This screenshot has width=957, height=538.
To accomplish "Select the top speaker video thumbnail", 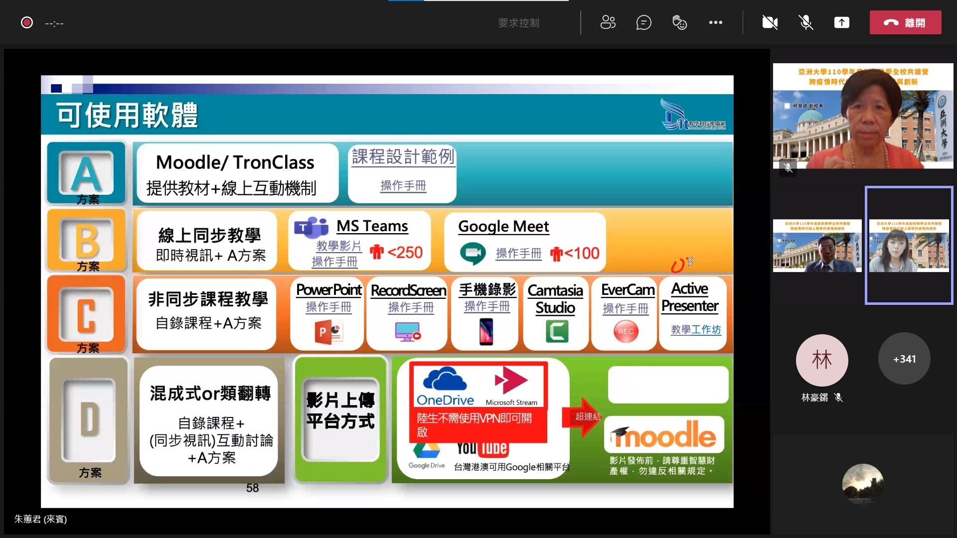I will 863,116.
